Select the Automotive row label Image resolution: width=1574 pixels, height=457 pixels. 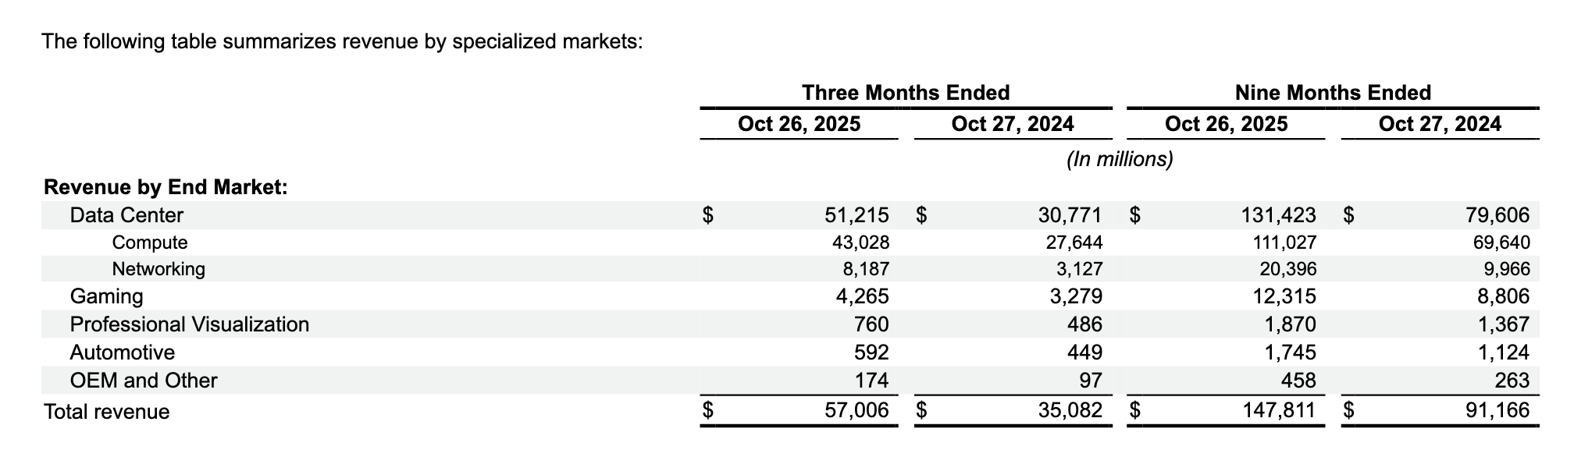click(122, 352)
